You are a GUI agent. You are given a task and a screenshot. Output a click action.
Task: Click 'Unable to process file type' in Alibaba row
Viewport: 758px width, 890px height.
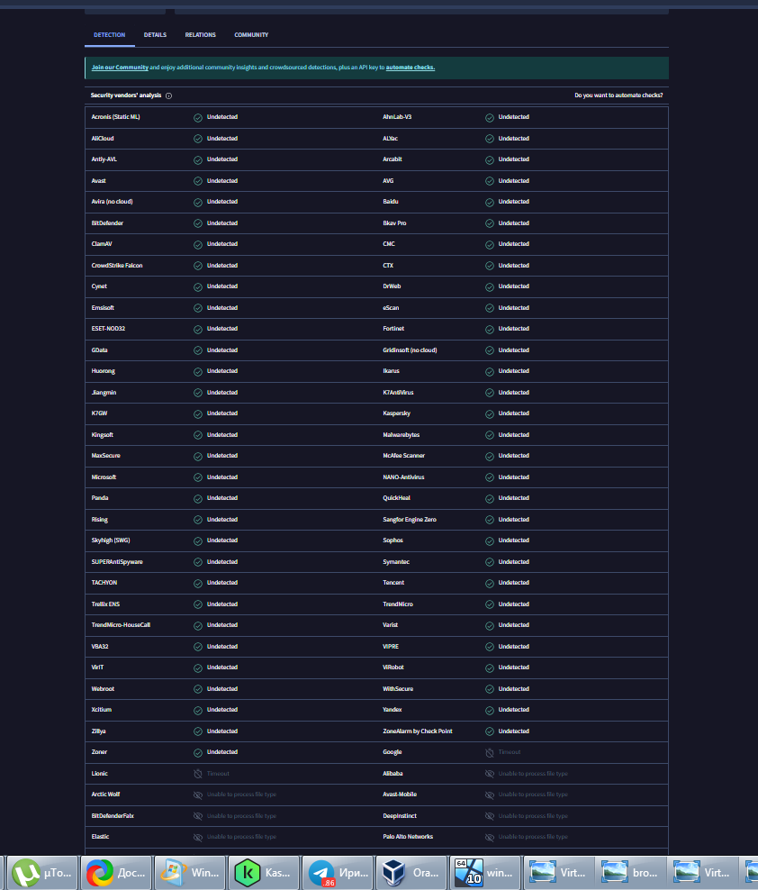533,774
